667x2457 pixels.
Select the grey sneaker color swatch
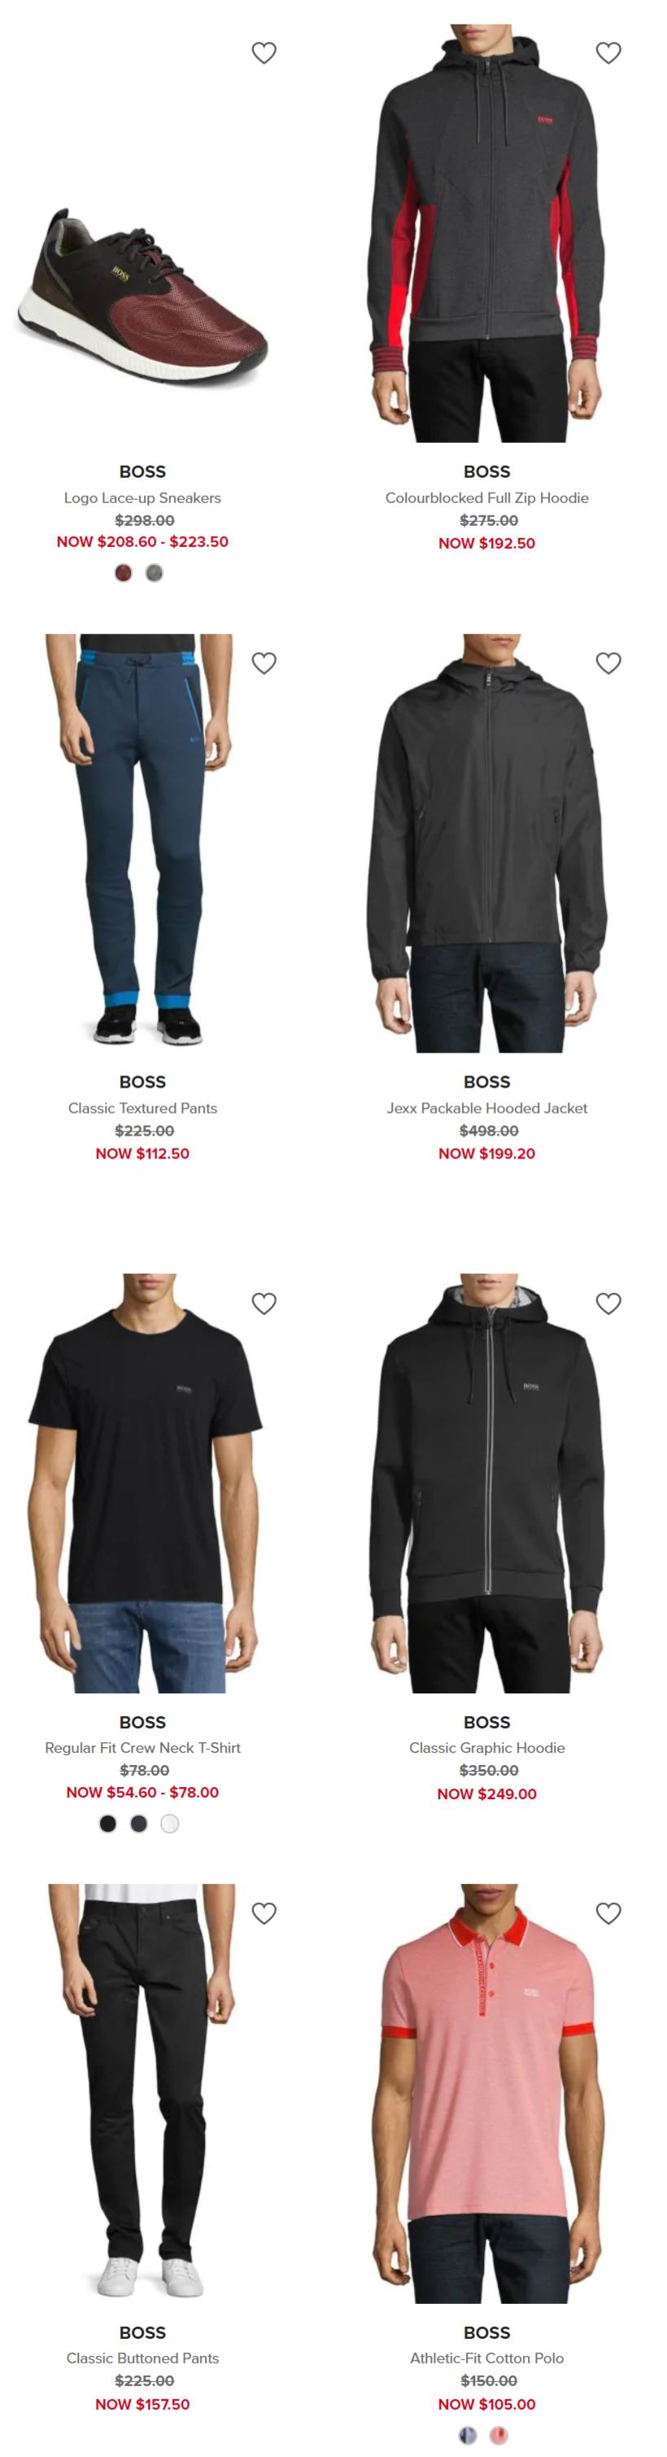tap(155, 572)
